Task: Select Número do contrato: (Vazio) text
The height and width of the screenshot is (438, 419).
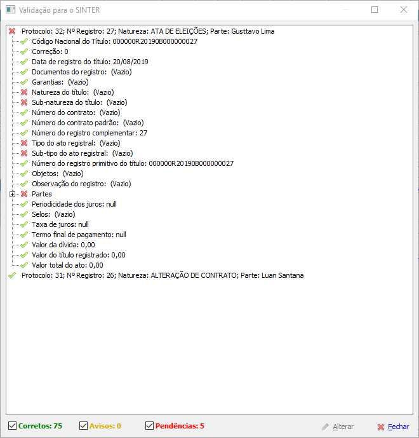Action: click(x=76, y=113)
